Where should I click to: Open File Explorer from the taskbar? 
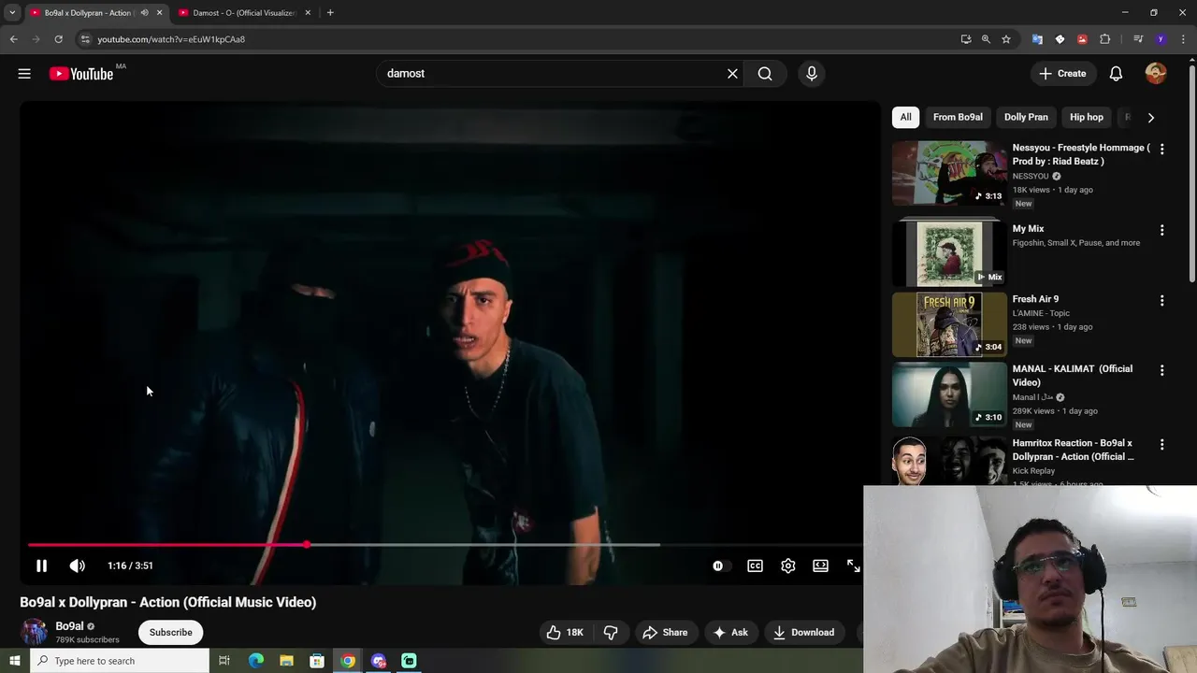click(x=286, y=661)
